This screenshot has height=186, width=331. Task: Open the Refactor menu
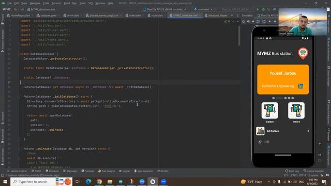point(56,3)
